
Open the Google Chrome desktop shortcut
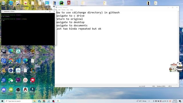tap(11, 61)
